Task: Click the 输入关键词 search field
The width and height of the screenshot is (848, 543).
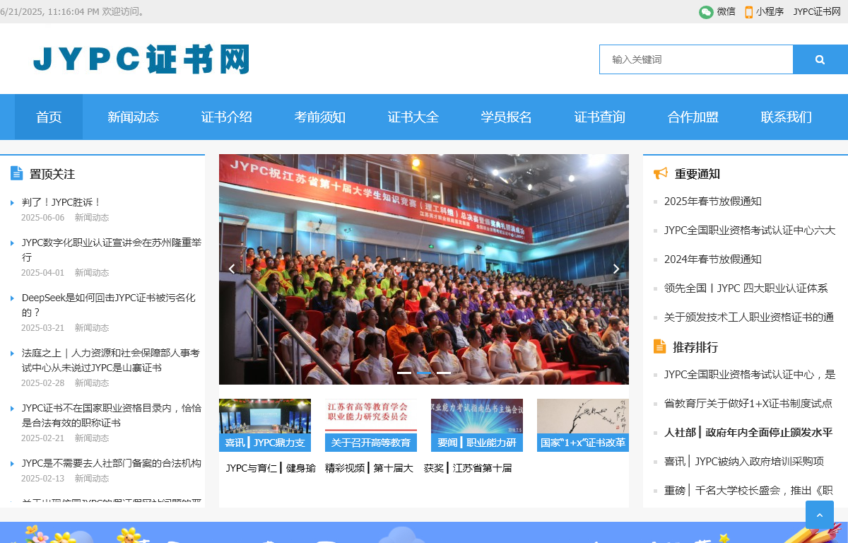Action: click(x=696, y=59)
